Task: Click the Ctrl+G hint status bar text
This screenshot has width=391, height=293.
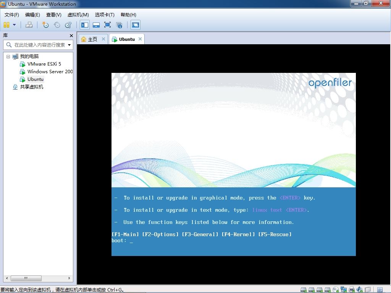Action: [62, 290]
